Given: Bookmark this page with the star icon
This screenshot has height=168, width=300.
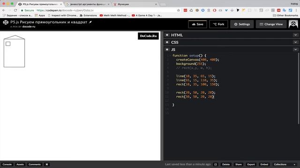Looking at the screenshot, I should tap(179, 10).
